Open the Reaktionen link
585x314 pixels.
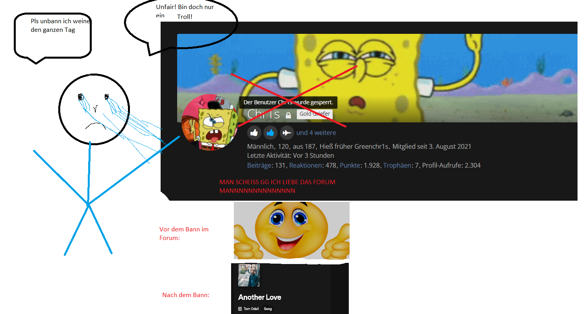pyautogui.click(x=305, y=165)
